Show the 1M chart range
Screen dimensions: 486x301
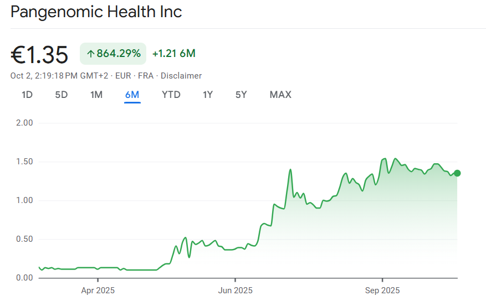[96, 95]
